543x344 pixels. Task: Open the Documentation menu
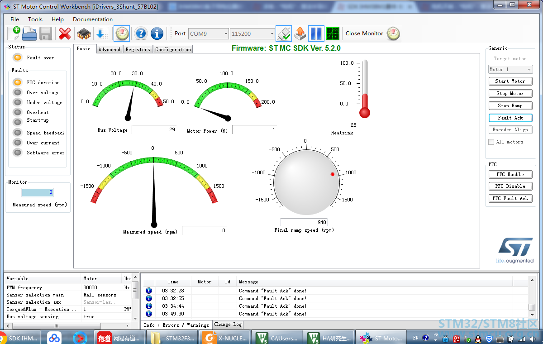[x=93, y=19]
